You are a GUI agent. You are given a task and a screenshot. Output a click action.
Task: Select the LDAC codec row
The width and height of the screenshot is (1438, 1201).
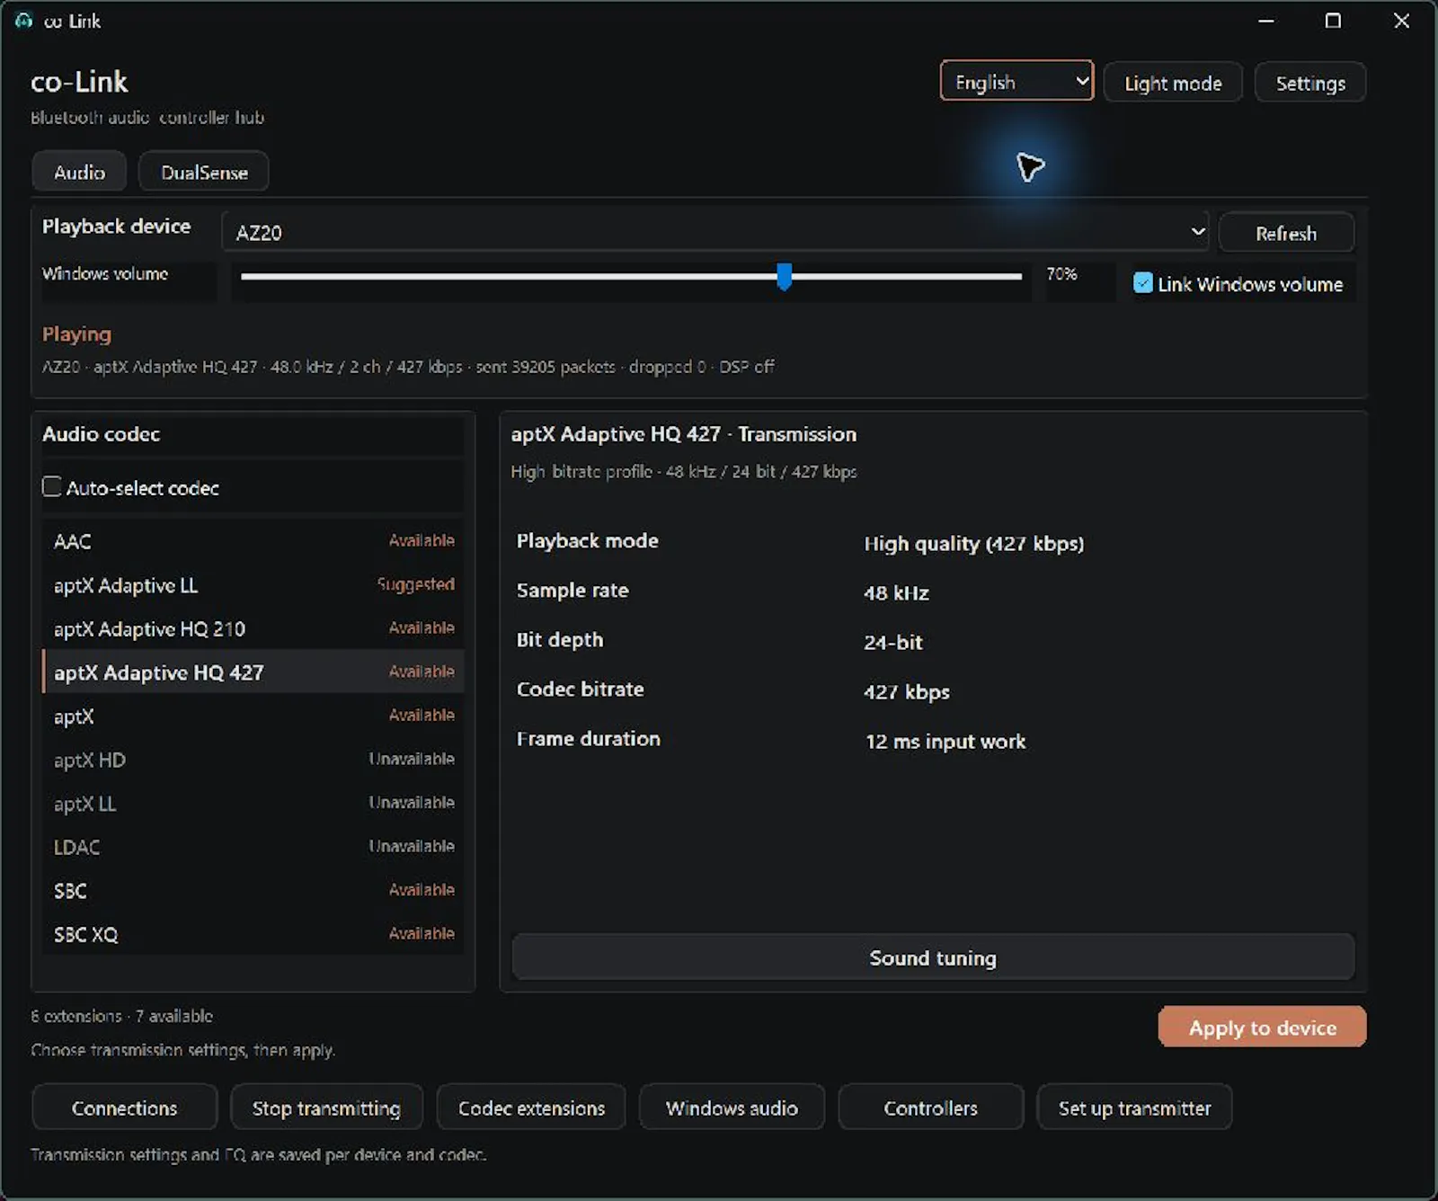pos(253,847)
